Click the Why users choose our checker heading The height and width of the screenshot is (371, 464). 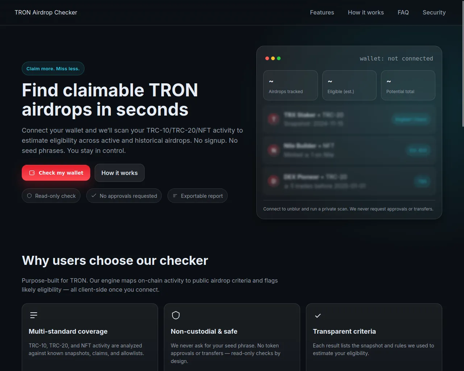coord(115,260)
